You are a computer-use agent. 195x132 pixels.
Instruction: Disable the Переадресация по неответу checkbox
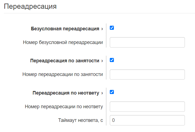point(112,92)
